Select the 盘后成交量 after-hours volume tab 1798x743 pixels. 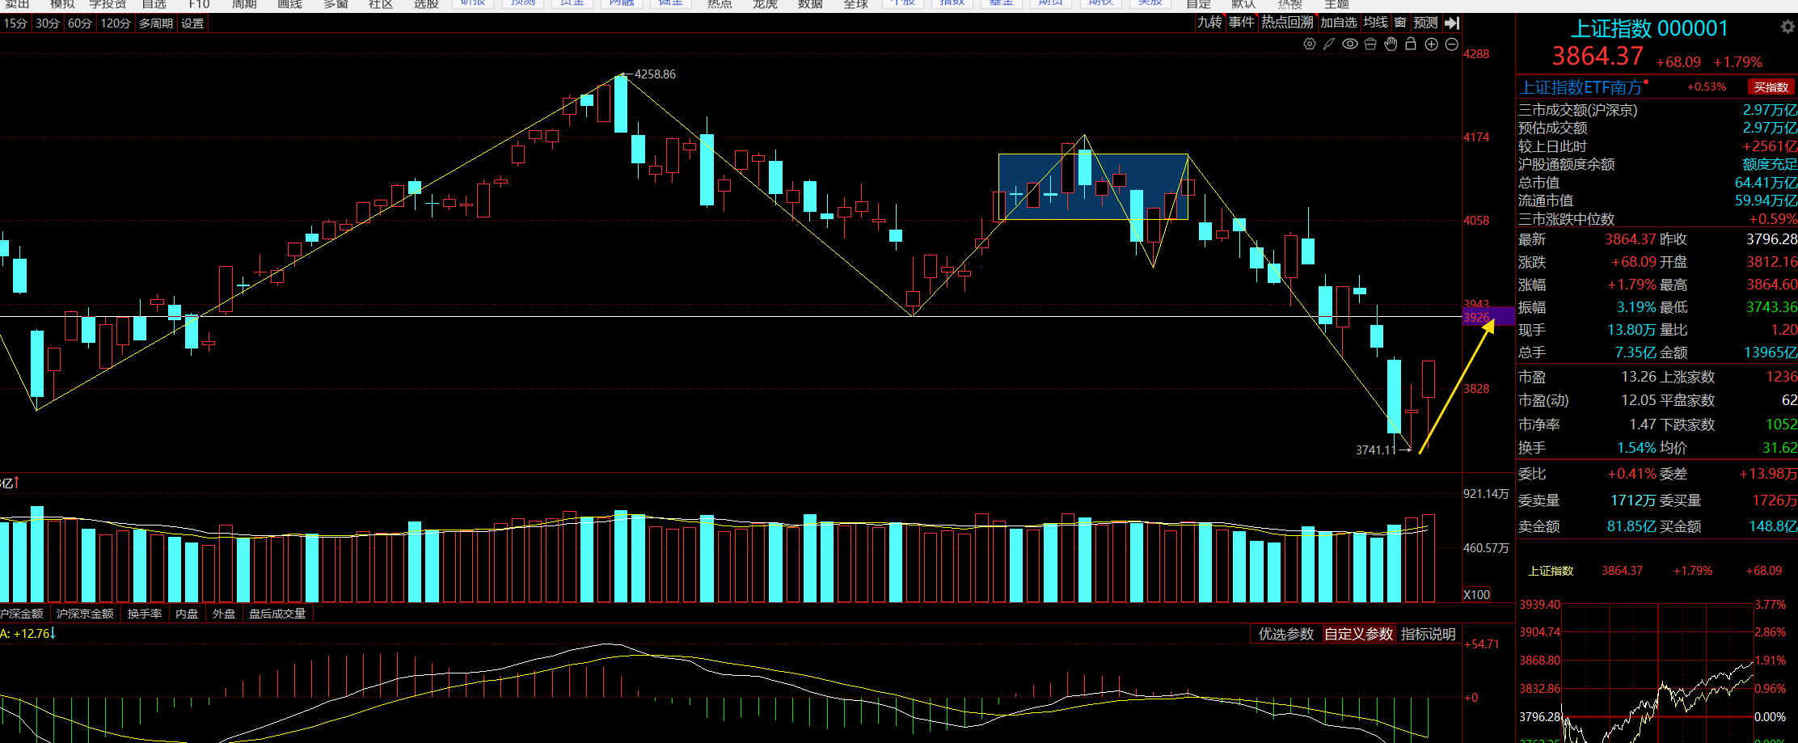click(277, 614)
